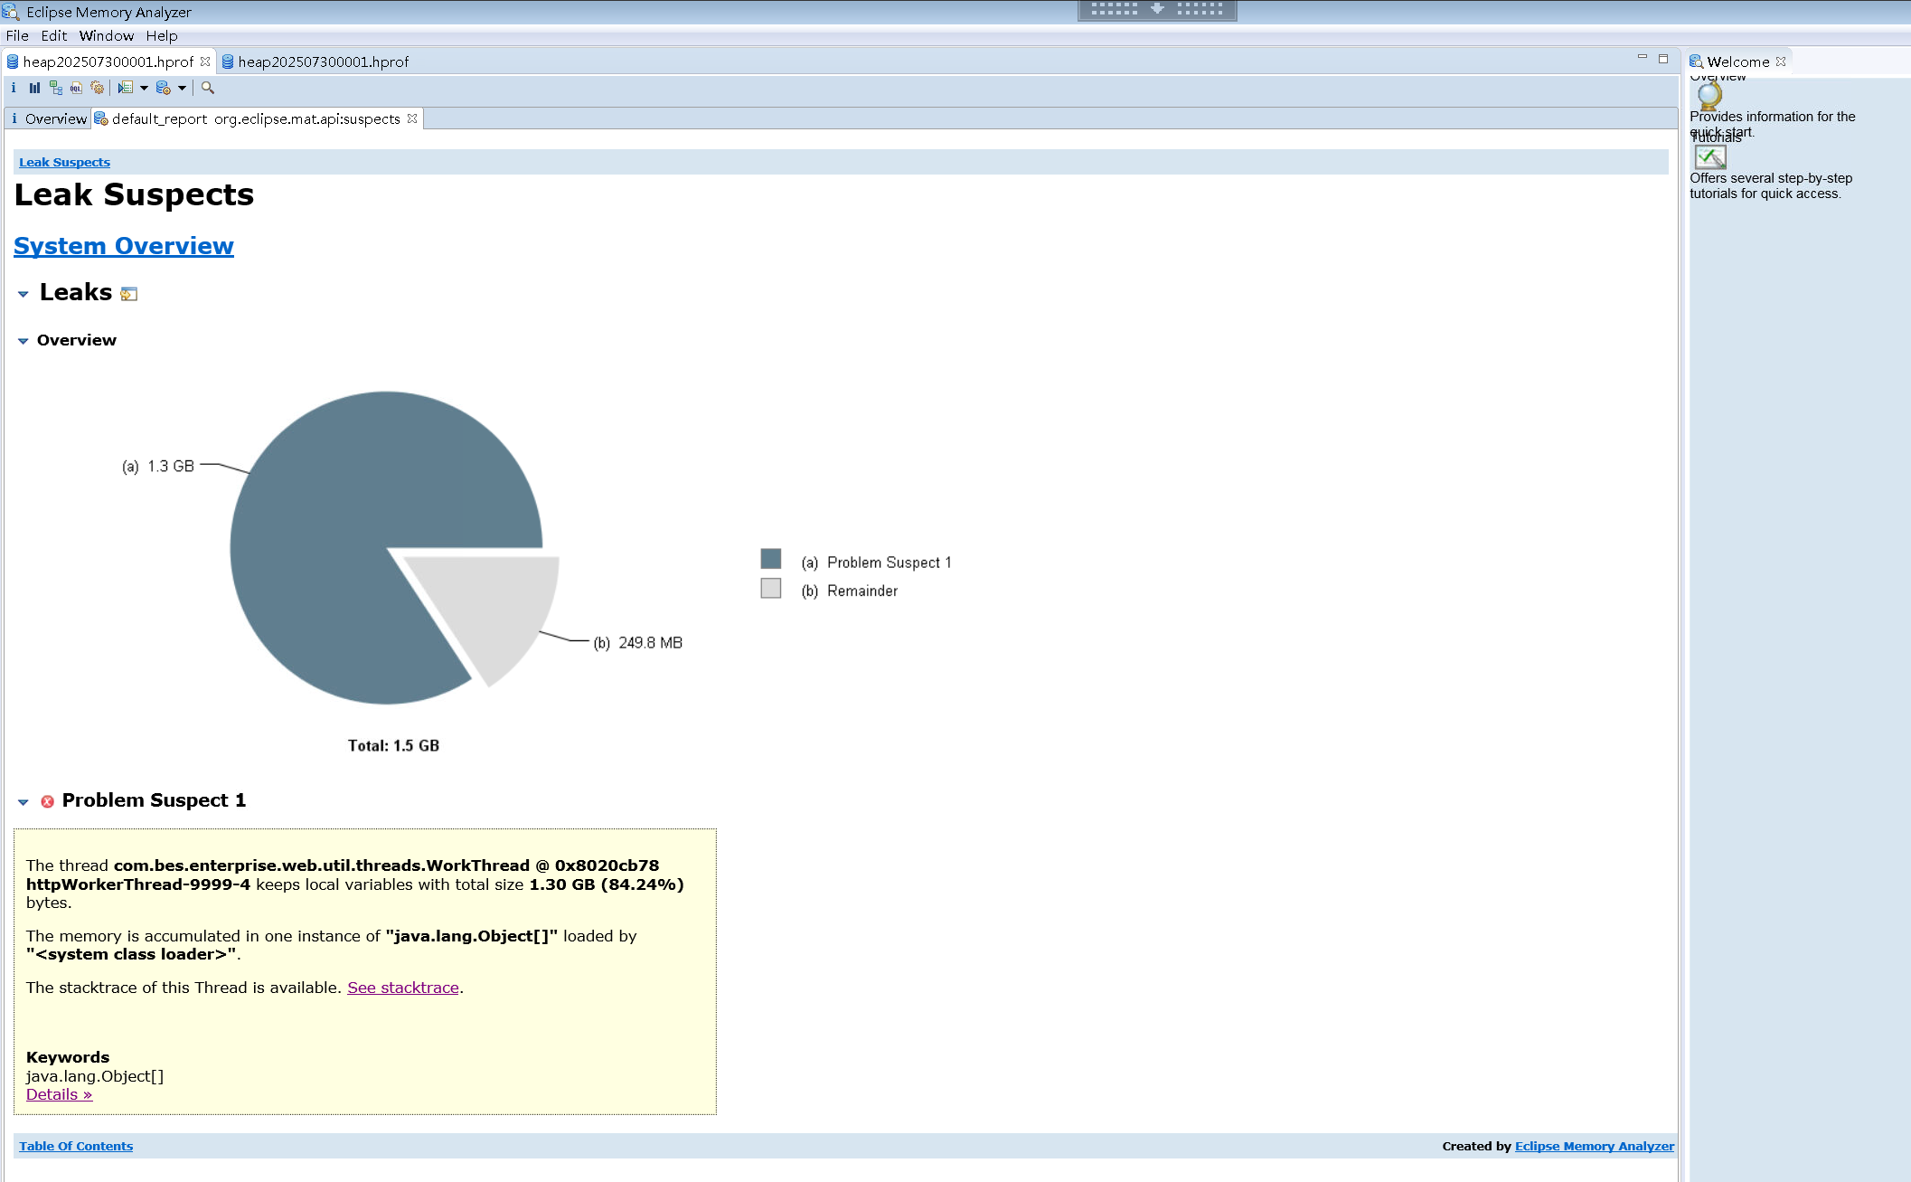Open the Window menu
This screenshot has height=1182, width=1911.
pyautogui.click(x=107, y=35)
